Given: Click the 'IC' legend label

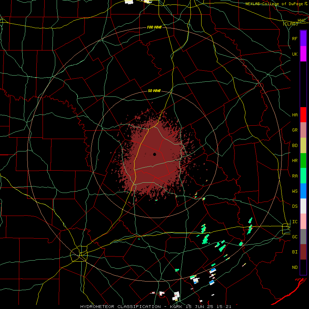Looking at the screenshot, I should tap(295, 221).
